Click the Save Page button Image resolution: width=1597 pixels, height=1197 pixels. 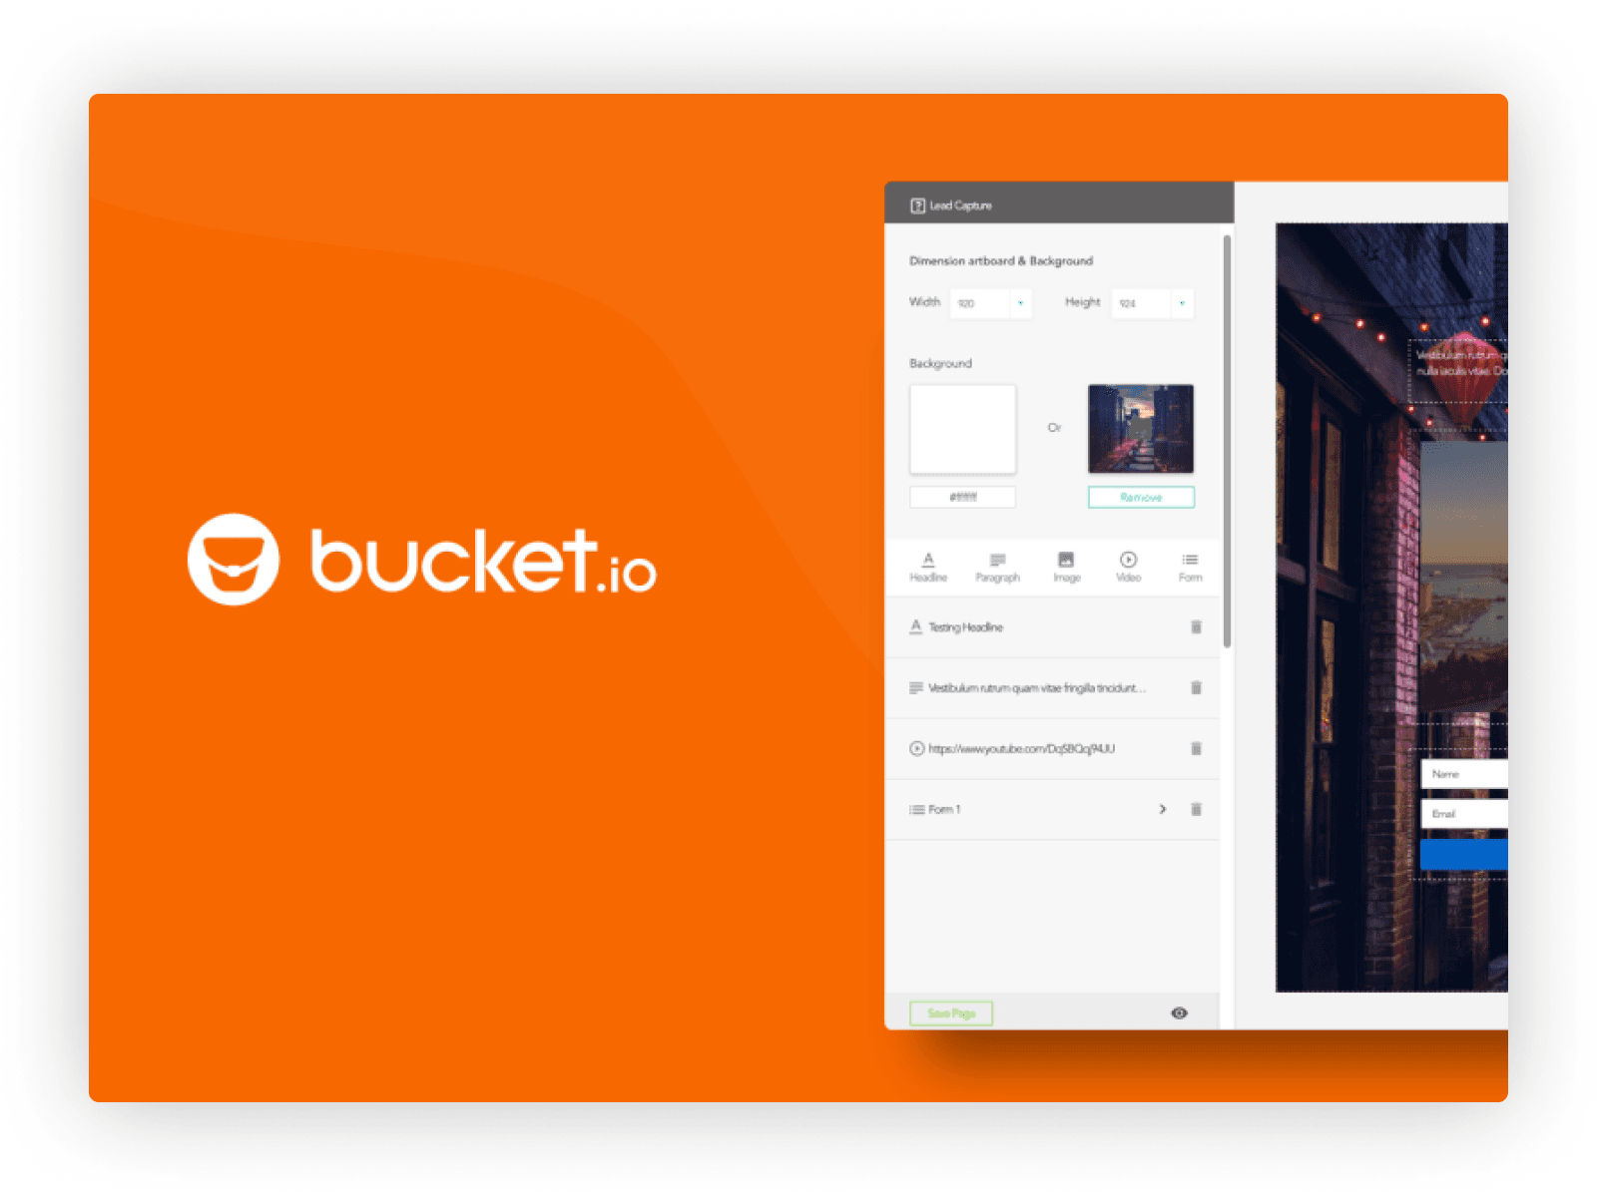click(951, 1013)
